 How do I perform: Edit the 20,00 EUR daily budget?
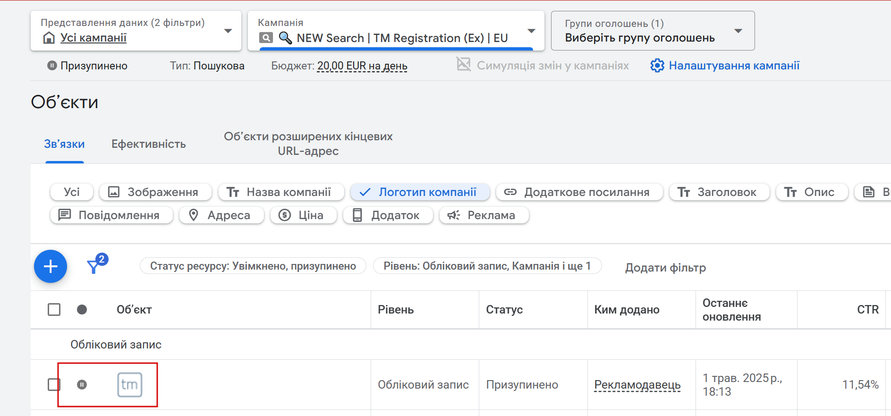coord(362,66)
